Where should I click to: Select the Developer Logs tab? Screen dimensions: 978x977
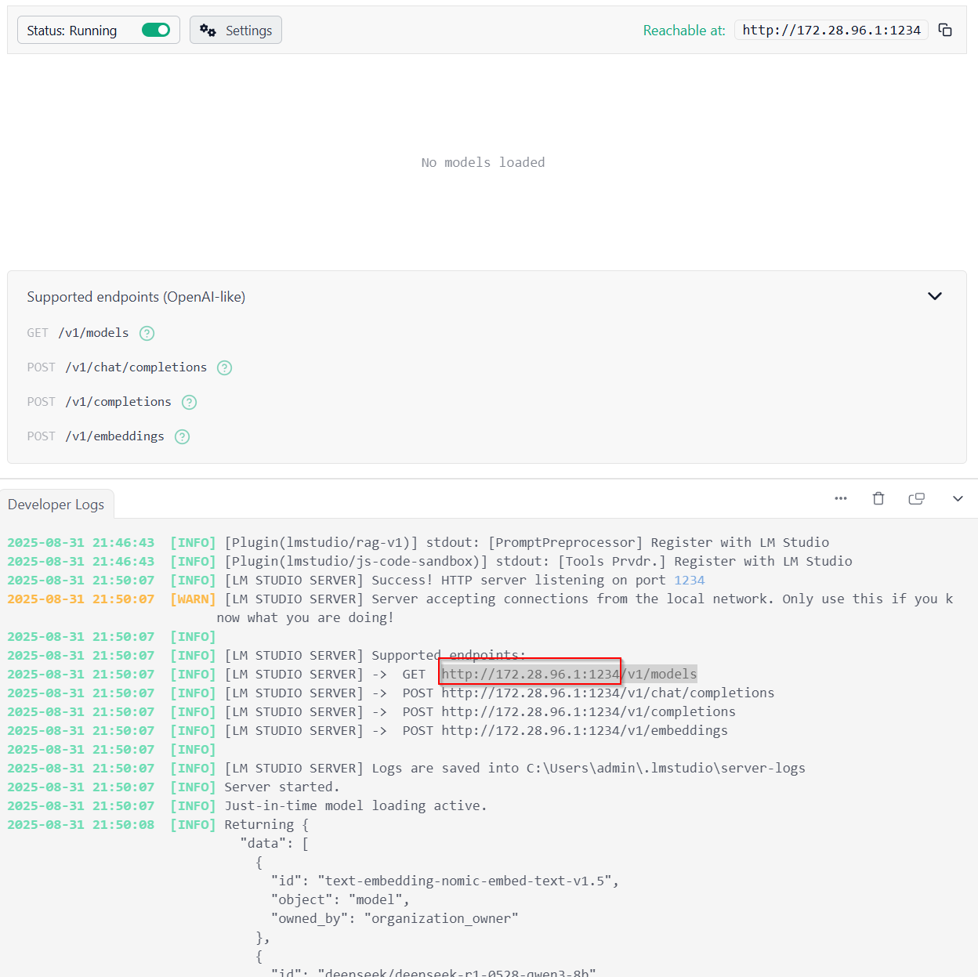click(x=56, y=504)
